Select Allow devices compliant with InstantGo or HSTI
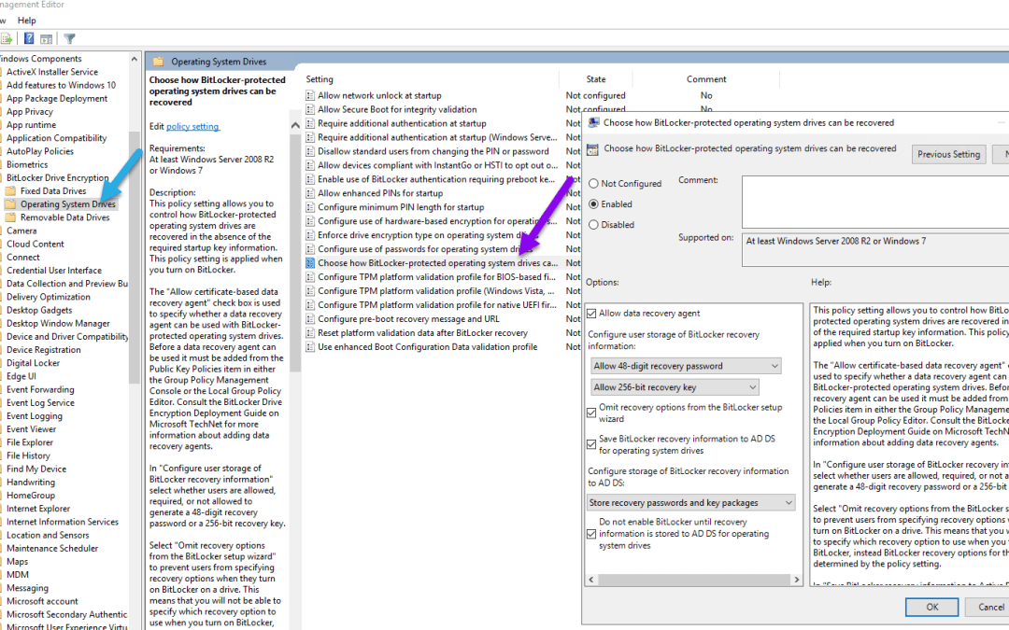Screen dimensions: 1009x630 tap(437, 165)
